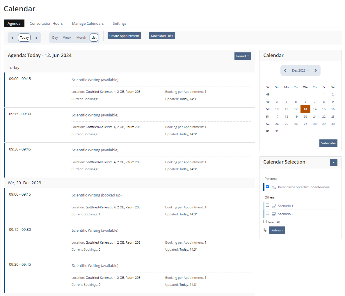Uncheck Persönliche Sprechstundentermine checkbox
This screenshot has width=345, height=296.
point(268,187)
